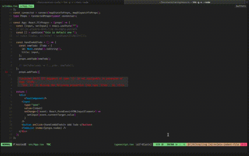Click the <TestComponent/> JSX tag
This screenshot has width=249, height=156.
[x=35, y=98]
